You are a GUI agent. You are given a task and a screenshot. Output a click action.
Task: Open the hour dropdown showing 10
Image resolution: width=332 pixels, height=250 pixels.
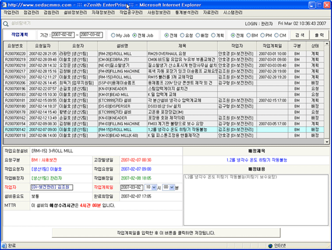[151, 187]
